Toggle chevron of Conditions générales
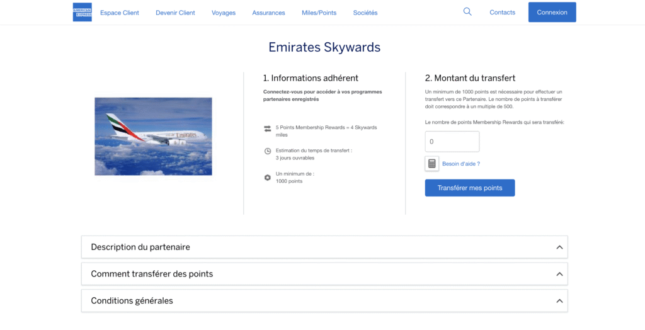645x330 pixels. click(559, 301)
